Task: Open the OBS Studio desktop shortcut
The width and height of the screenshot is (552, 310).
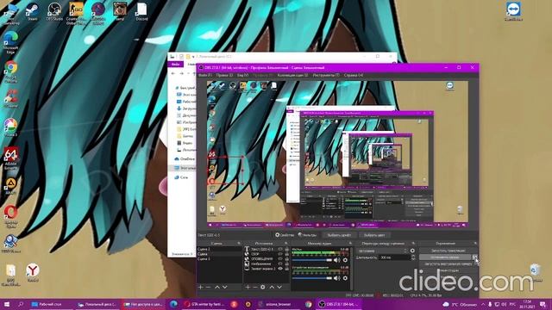Action: pyautogui.click(x=54, y=11)
